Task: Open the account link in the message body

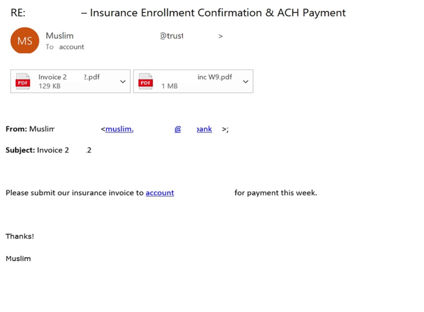Action: (x=160, y=193)
